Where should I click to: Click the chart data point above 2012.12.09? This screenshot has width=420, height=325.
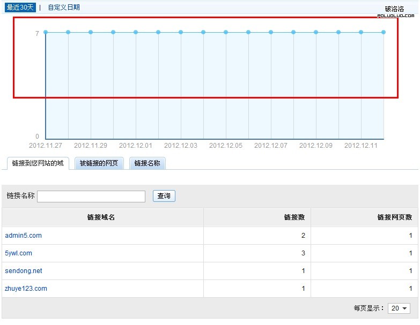coord(316,32)
